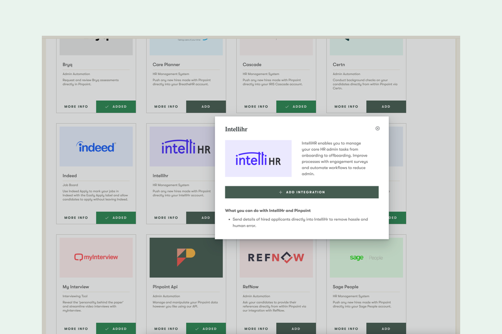Click "HR Management System" under Care Planner
The height and width of the screenshot is (334, 502).
pos(170,74)
